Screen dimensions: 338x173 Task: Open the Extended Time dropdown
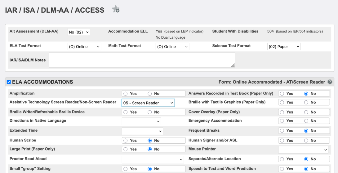pyautogui.click(x=142, y=131)
